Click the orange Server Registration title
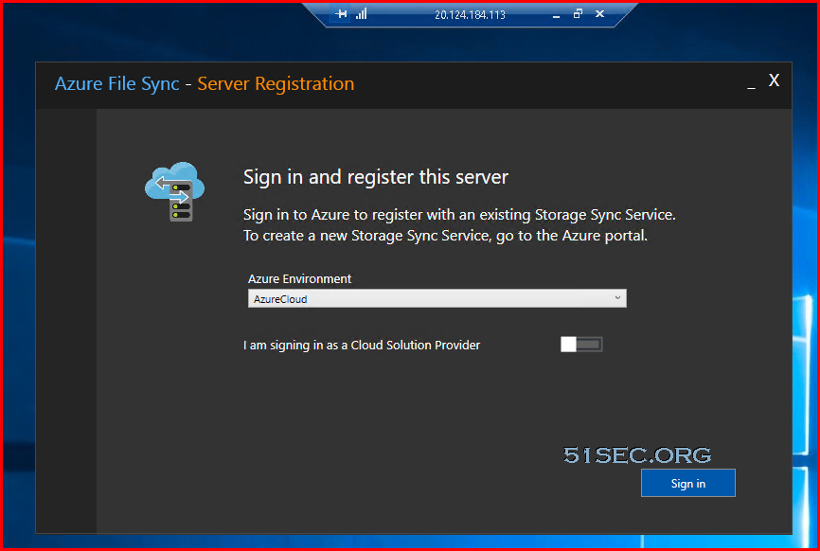820x551 pixels. [x=276, y=84]
